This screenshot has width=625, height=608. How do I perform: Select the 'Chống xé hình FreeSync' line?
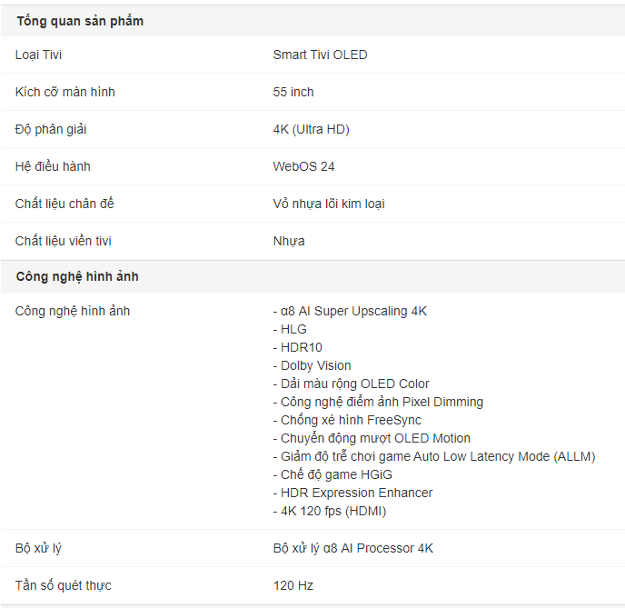tap(347, 420)
